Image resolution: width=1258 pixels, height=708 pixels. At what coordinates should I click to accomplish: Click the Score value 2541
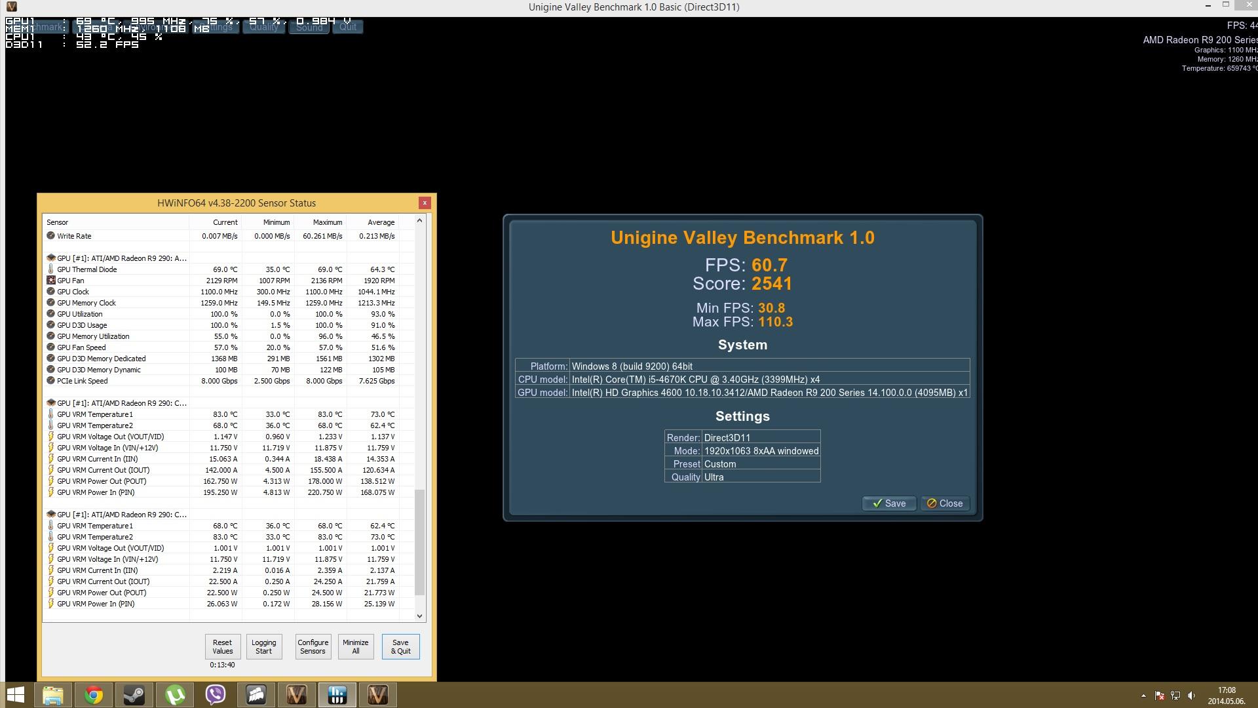click(x=772, y=284)
